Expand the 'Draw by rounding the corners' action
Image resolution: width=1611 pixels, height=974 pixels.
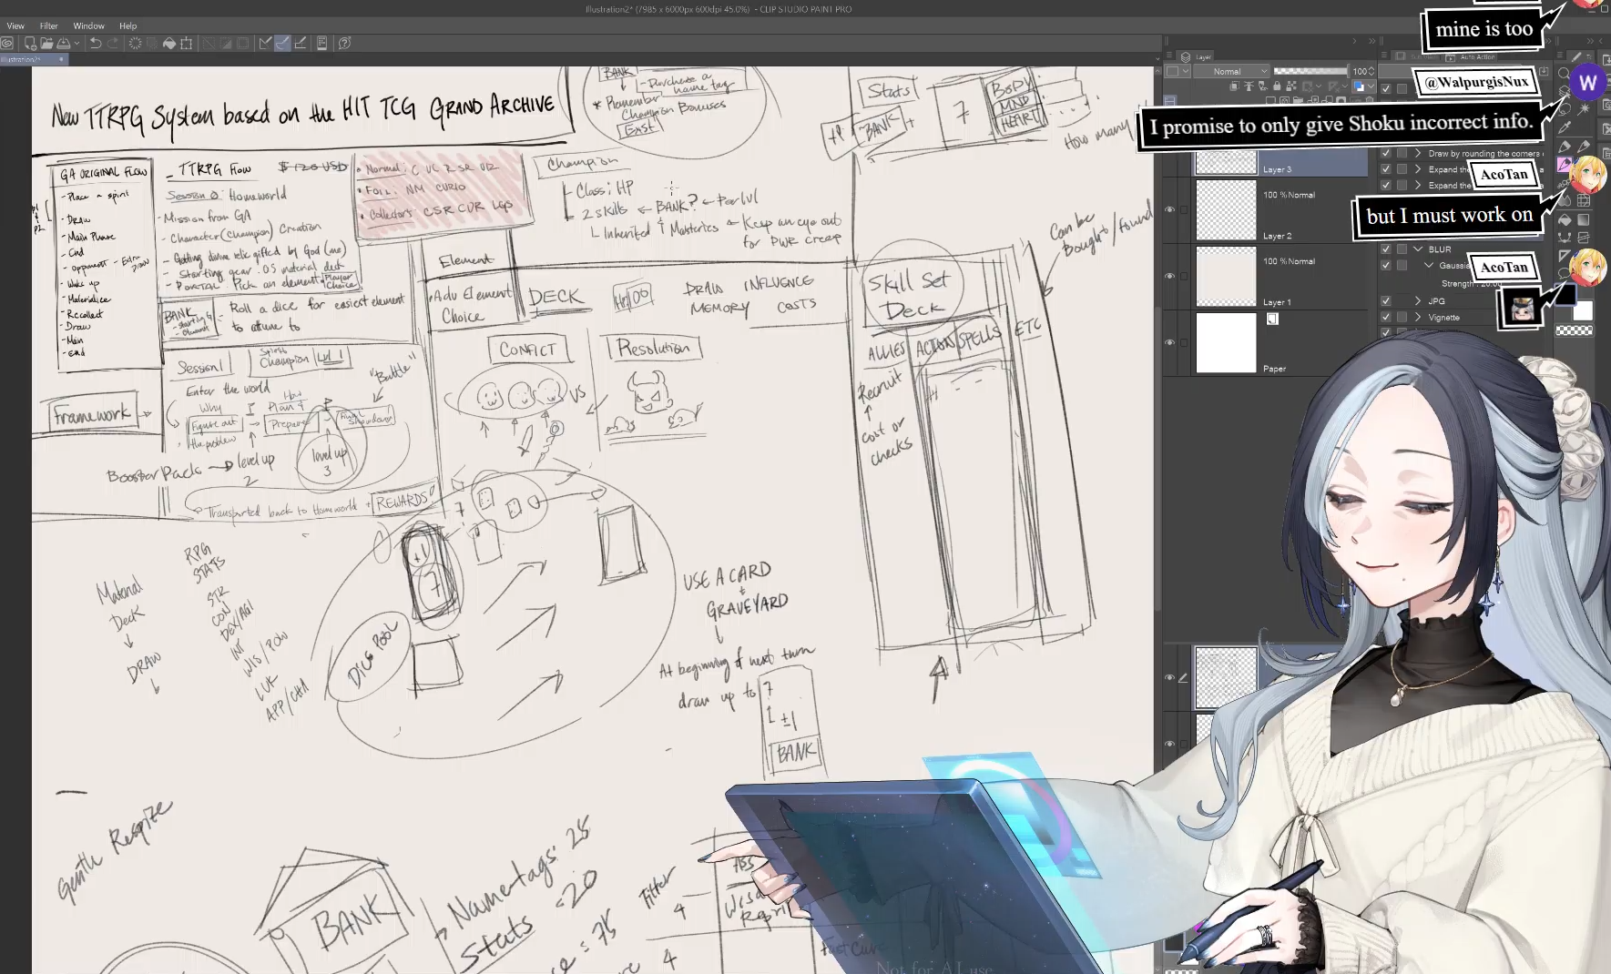point(1418,153)
